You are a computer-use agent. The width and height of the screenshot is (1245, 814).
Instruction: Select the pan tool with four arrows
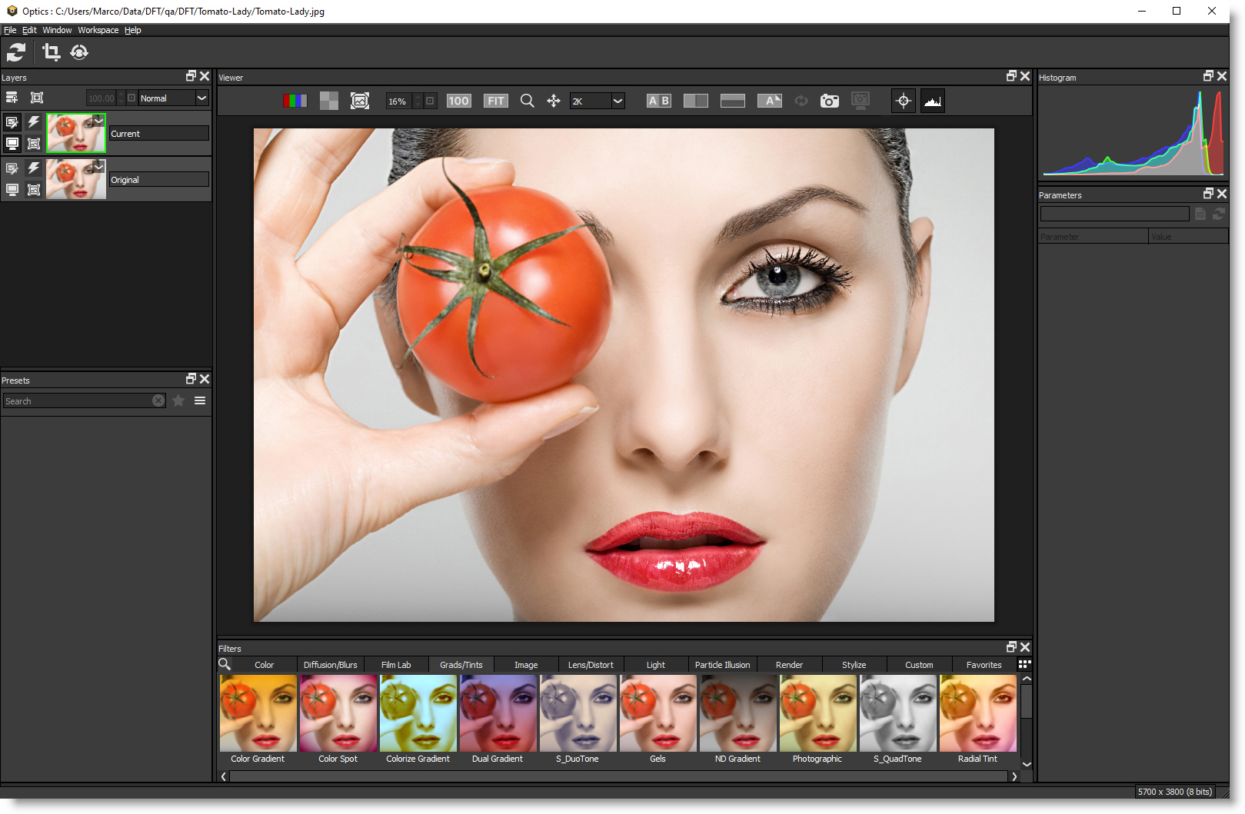click(x=553, y=101)
